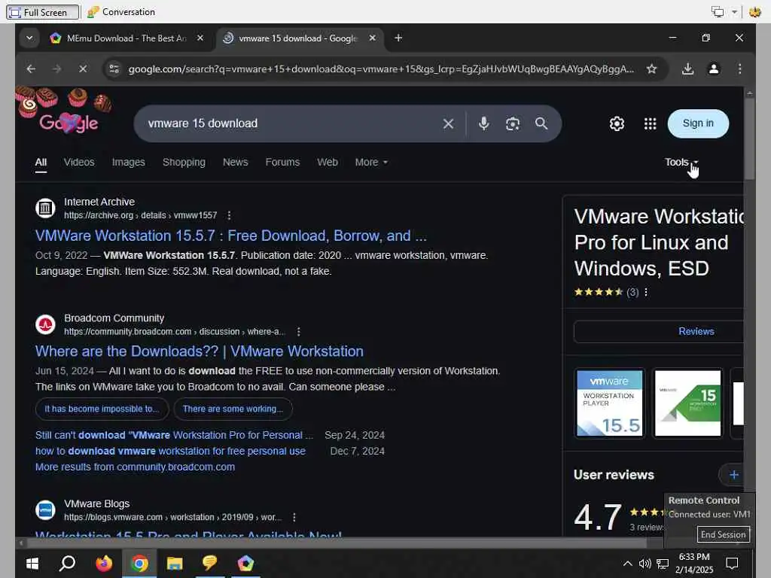Switch to Shopping results
The width and height of the screenshot is (771, 578).
[x=184, y=163]
